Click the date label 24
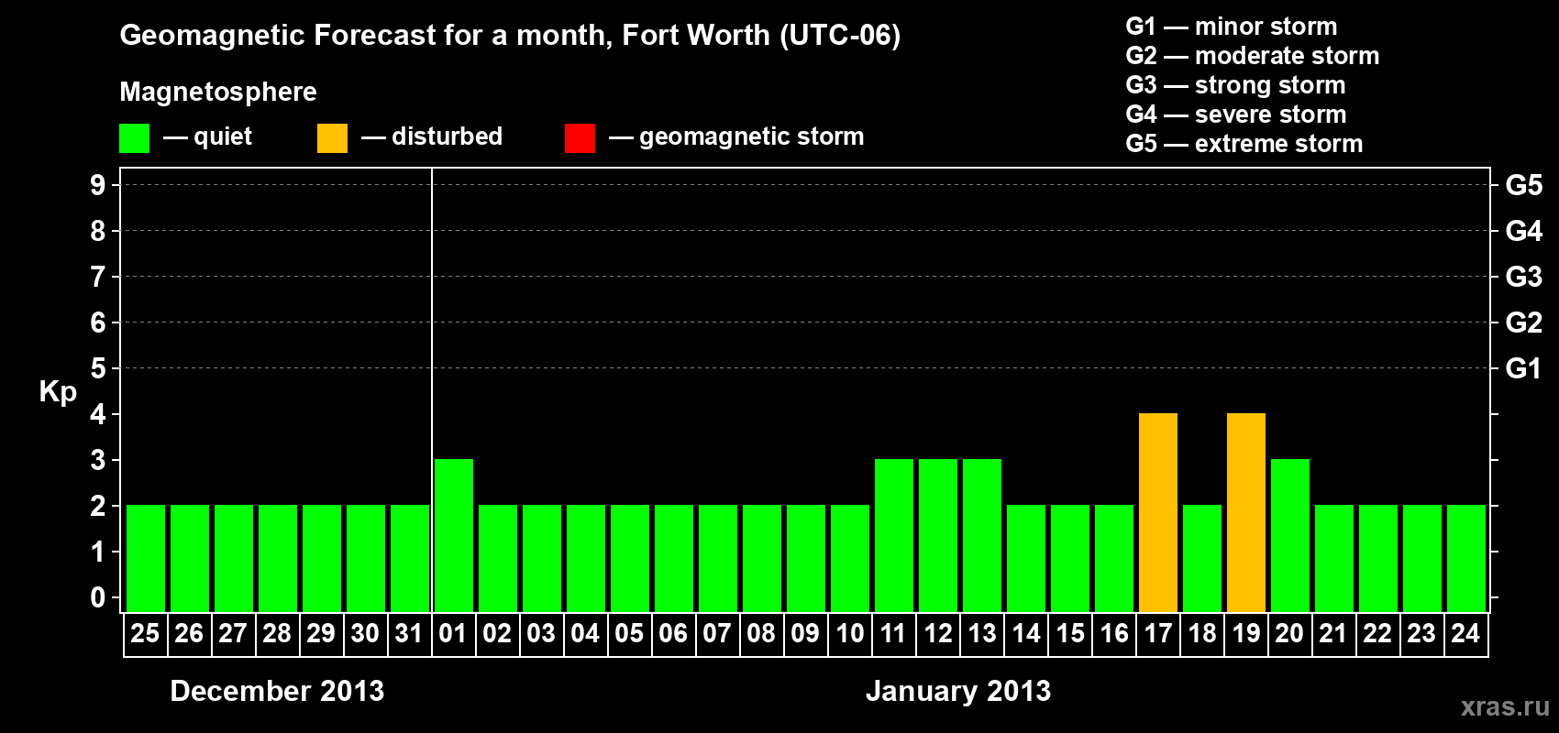Screen dimensions: 1559x733 1465,633
